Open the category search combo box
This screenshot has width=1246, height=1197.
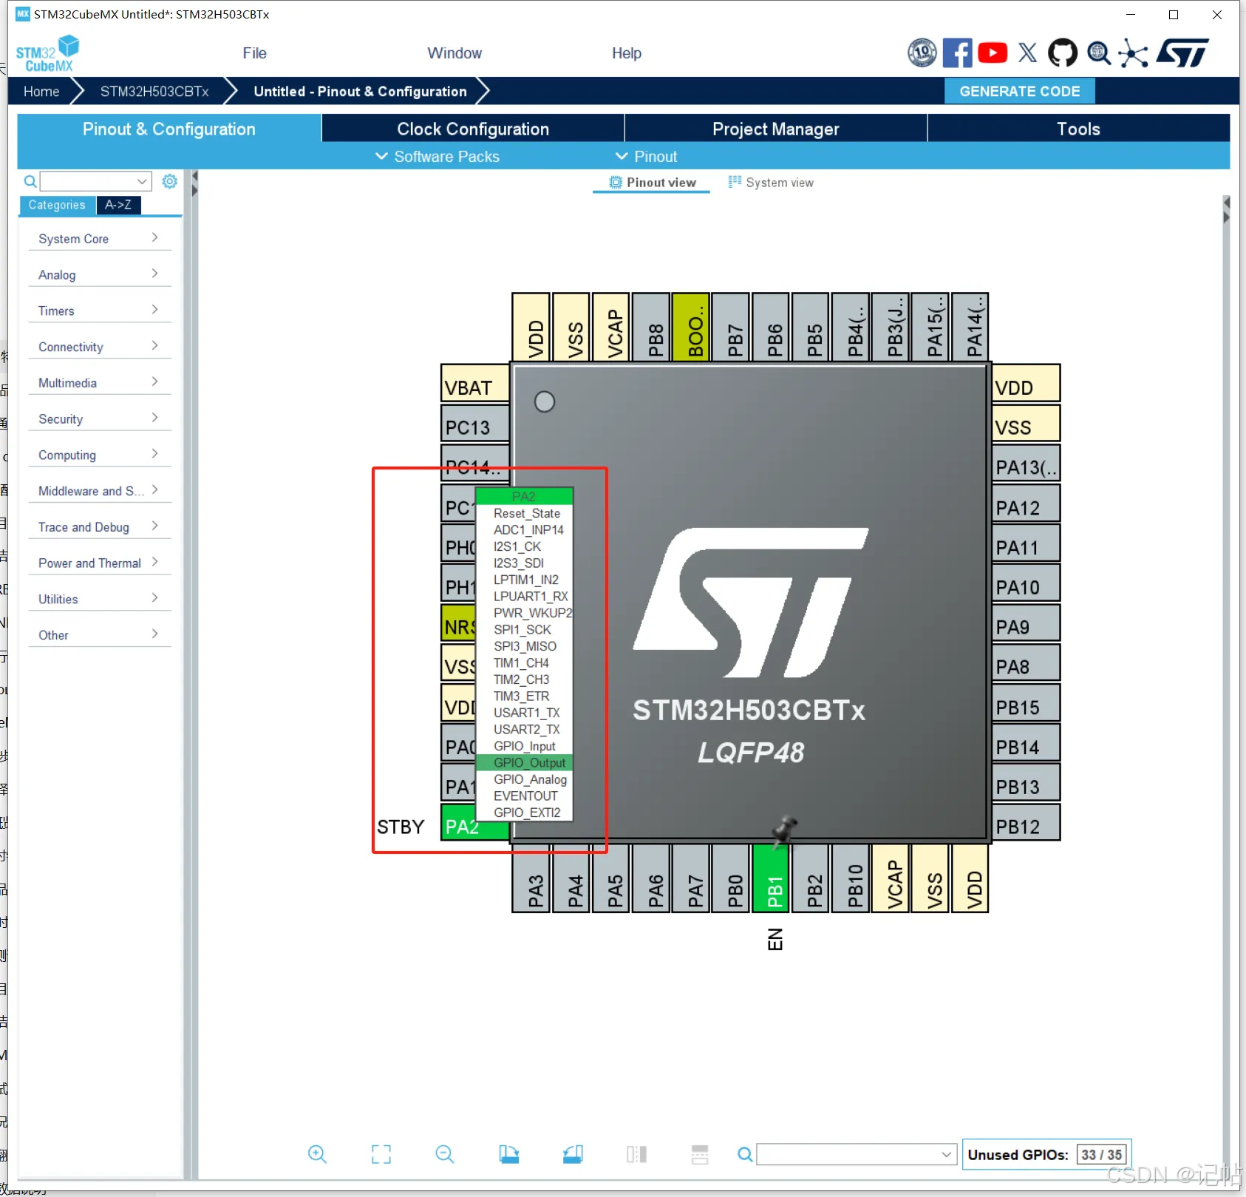(x=96, y=181)
